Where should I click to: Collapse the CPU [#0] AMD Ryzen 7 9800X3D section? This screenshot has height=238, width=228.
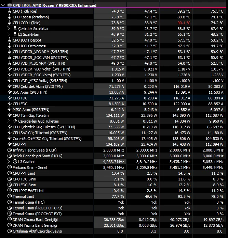tap(3, 5)
